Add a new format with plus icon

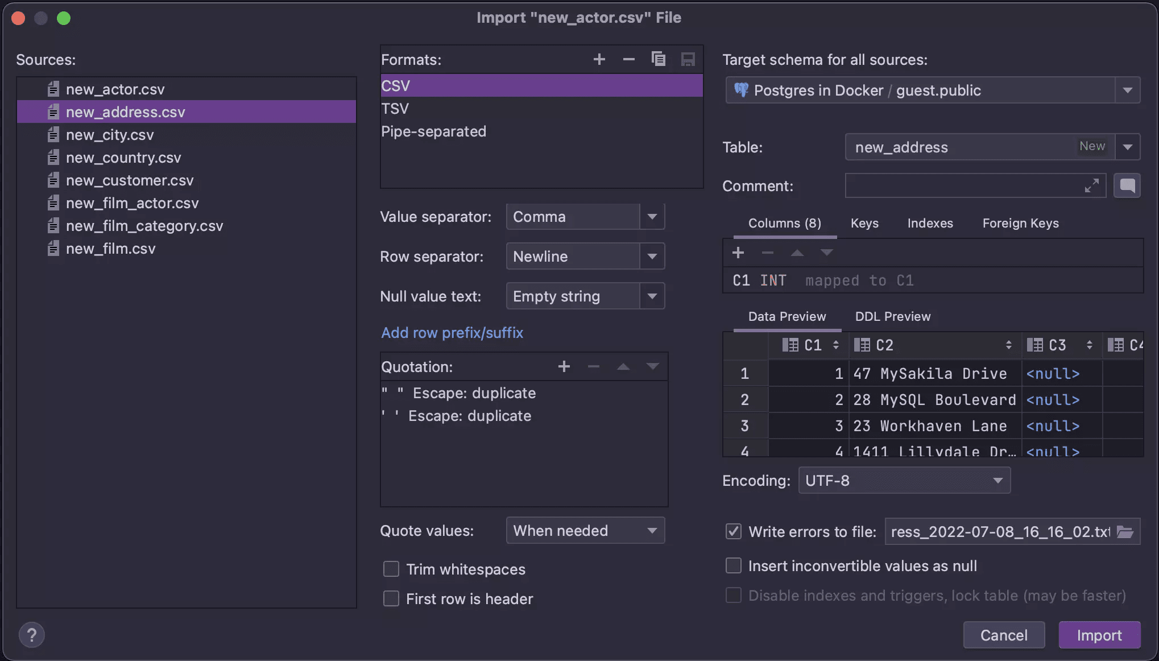[x=599, y=59]
